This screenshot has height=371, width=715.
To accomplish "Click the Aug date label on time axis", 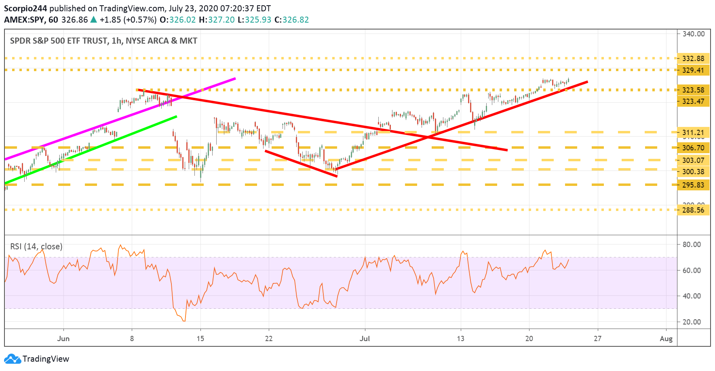I will pos(666,339).
